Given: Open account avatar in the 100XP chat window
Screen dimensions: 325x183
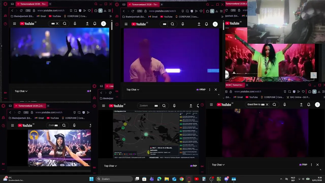Looking at the screenshot, I should [215, 24].
